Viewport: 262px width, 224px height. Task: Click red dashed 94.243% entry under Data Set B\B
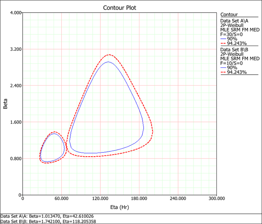click(233, 72)
